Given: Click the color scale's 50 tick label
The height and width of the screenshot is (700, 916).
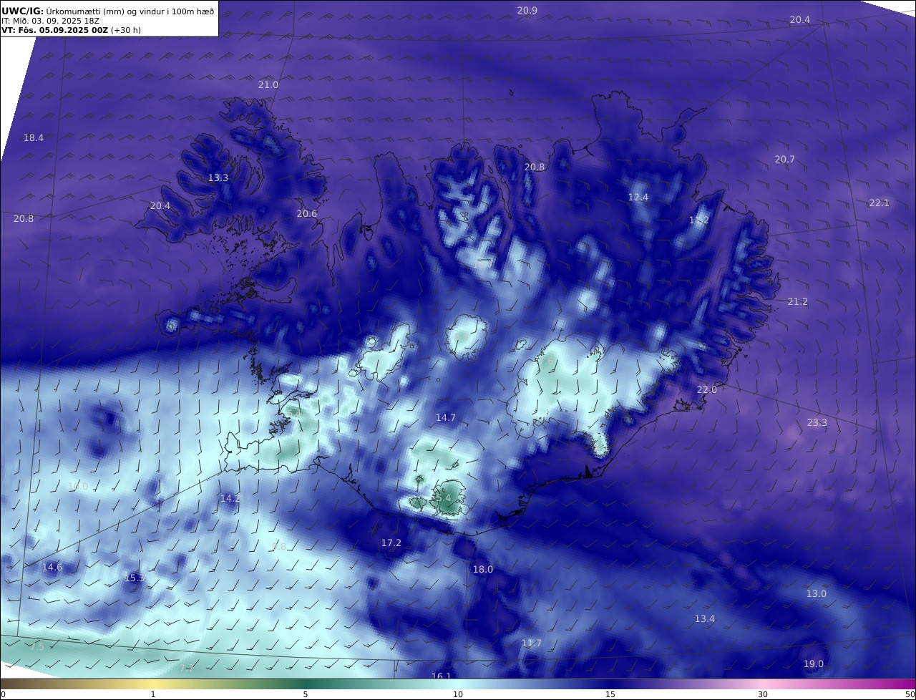Looking at the screenshot, I should tap(910, 694).
